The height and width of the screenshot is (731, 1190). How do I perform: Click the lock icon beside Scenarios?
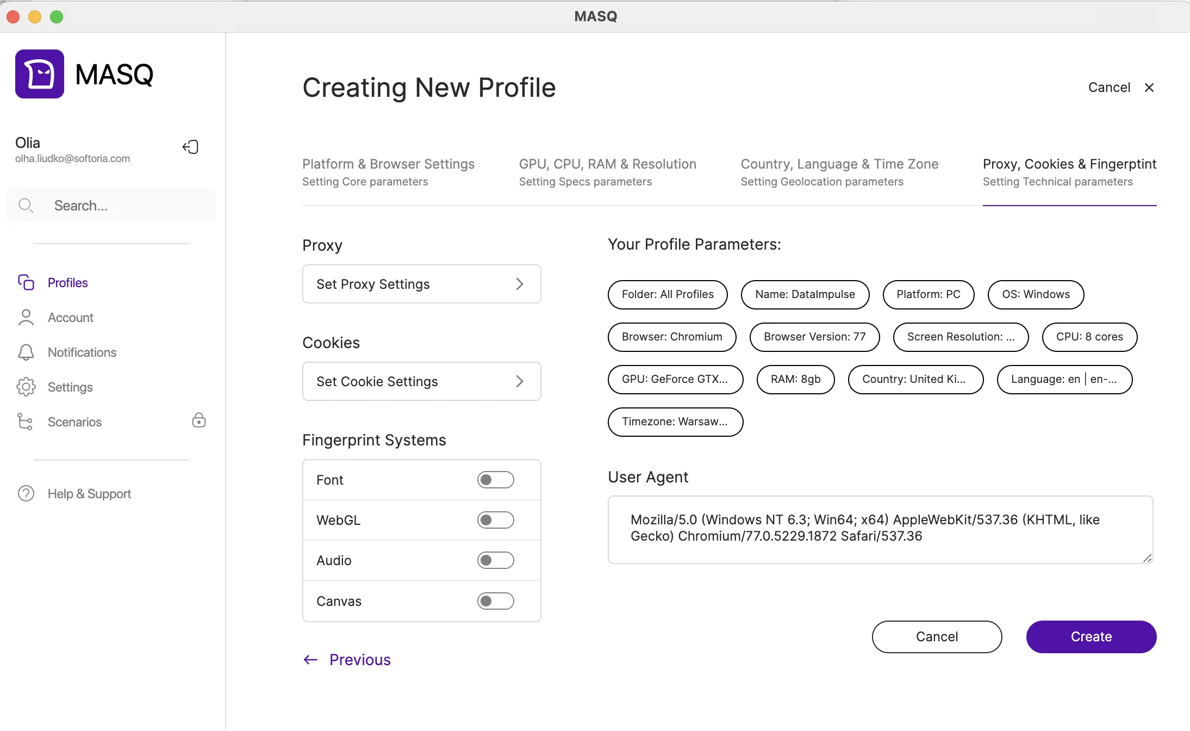199,420
